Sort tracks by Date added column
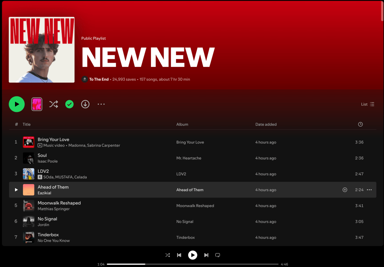Screen dimensions: 384x267 [x=266, y=124]
